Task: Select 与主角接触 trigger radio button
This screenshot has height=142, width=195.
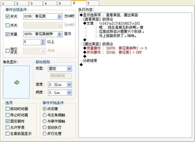Action: (x=44, y=115)
